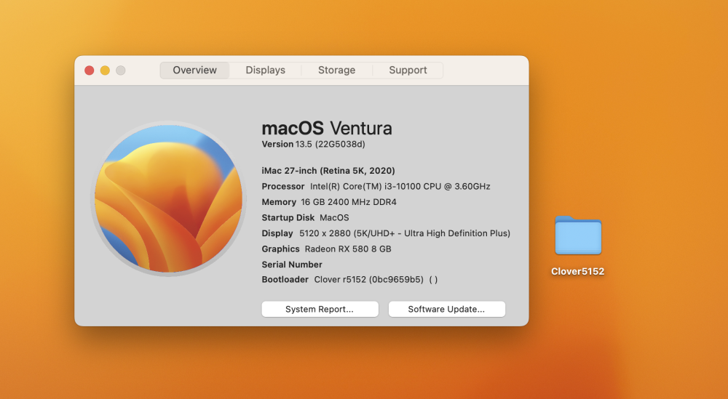This screenshot has width=728, height=399.
Task: Minimize the About This Mac window
Action: click(x=105, y=70)
